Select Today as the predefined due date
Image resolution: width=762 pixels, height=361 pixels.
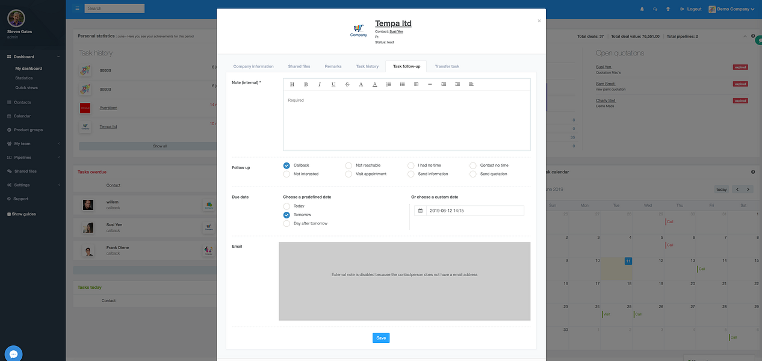tap(287, 206)
